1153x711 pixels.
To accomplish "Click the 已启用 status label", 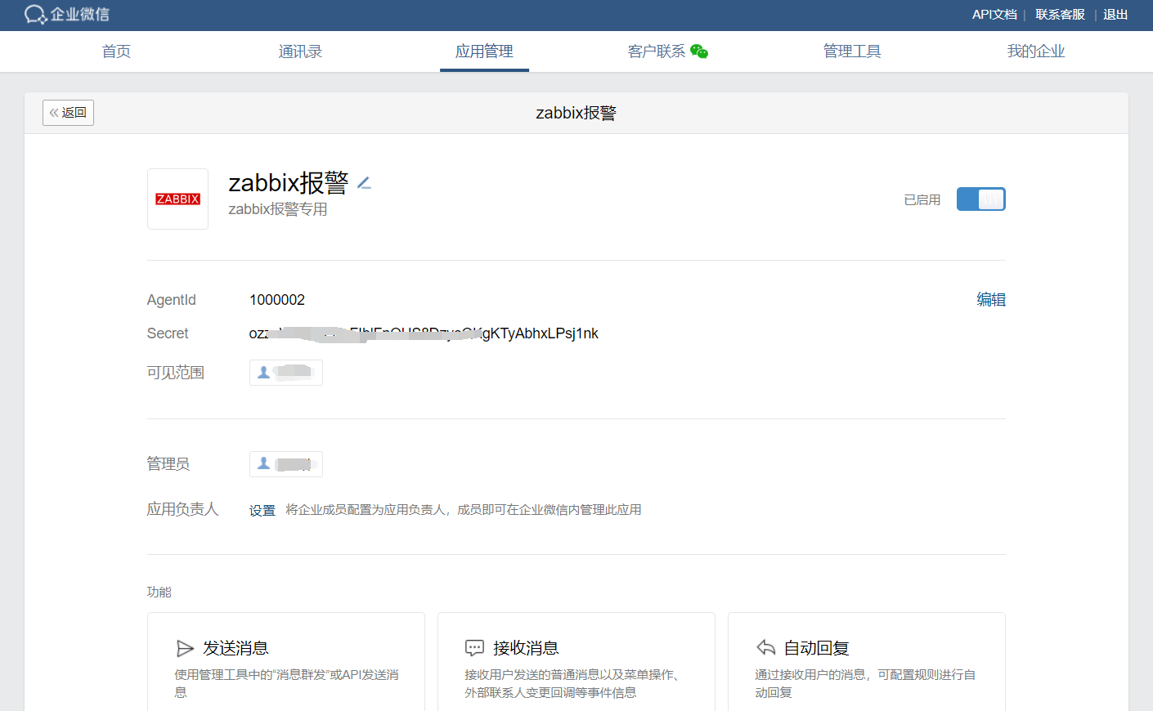I will pos(922,199).
